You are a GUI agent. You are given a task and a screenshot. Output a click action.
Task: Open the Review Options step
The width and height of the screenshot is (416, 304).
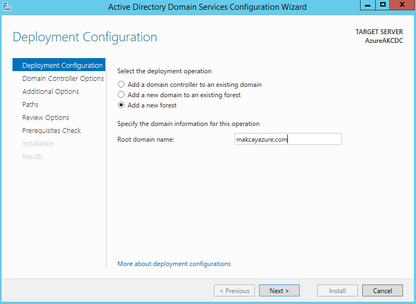click(x=46, y=117)
